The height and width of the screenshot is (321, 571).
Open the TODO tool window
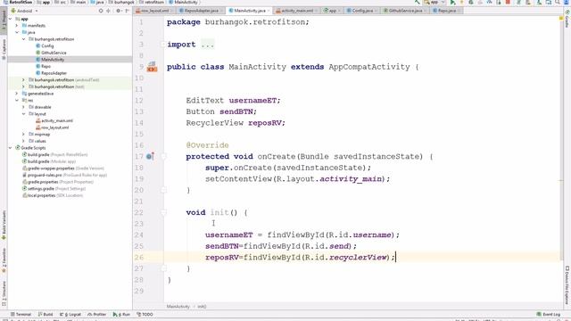click(x=145, y=314)
